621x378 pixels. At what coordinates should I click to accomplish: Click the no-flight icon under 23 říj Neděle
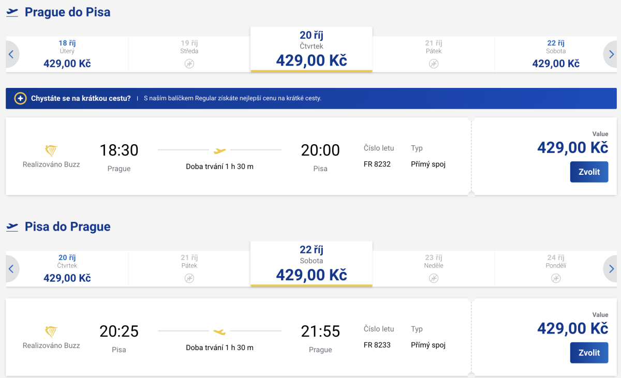434,278
